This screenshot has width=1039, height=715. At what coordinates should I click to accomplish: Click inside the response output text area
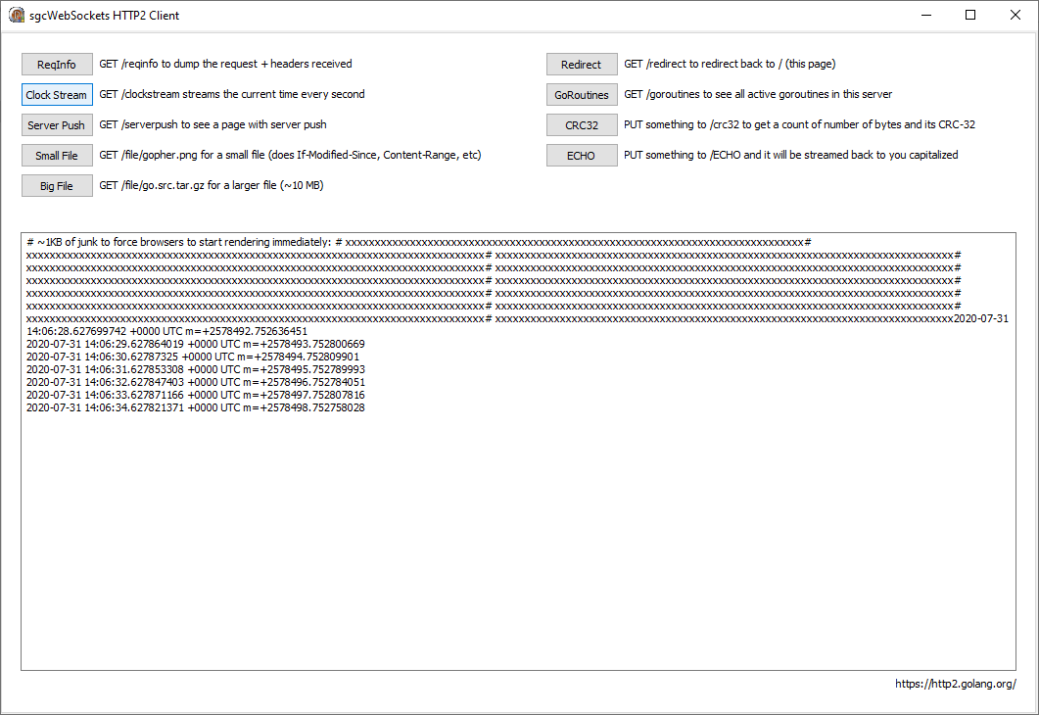[x=518, y=539]
